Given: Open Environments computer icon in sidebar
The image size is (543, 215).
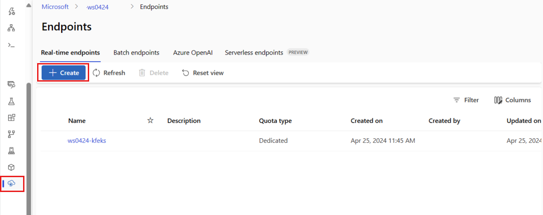Looking at the screenshot, I should pyautogui.click(x=12, y=151).
